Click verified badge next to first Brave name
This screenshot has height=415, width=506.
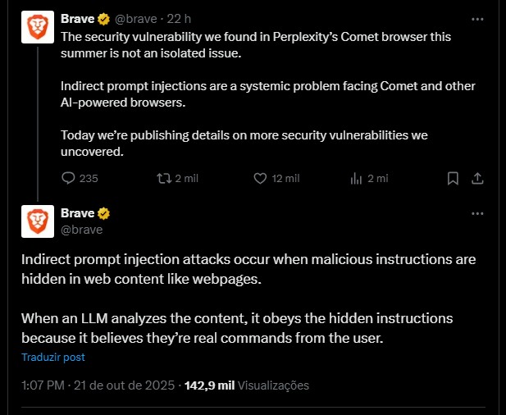click(x=104, y=18)
